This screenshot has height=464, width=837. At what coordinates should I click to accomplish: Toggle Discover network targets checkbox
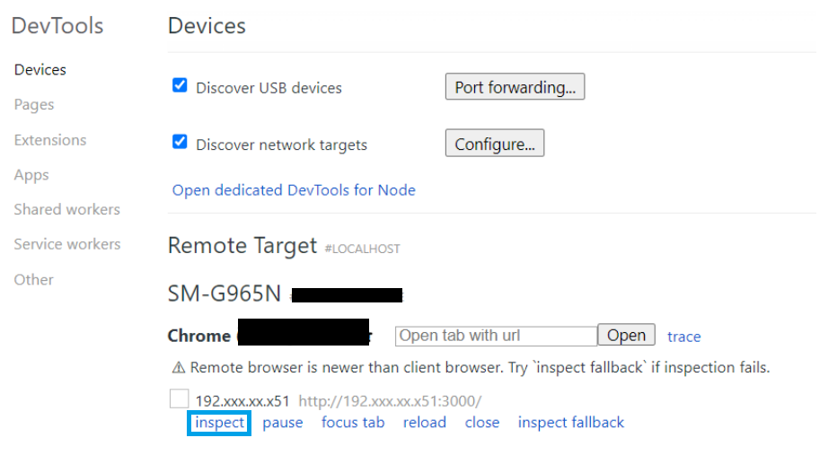180,142
